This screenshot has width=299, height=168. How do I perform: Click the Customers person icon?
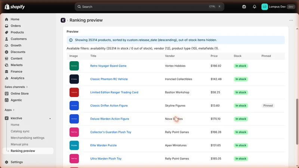click(6, 39)
